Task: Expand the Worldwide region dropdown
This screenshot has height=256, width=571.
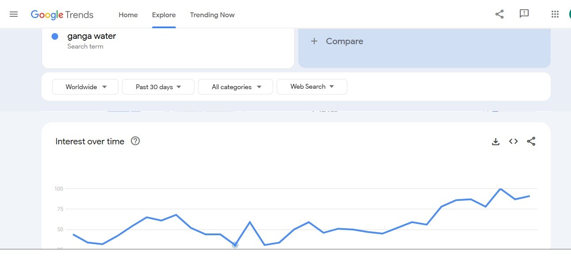Action: (x=85, y=87)
